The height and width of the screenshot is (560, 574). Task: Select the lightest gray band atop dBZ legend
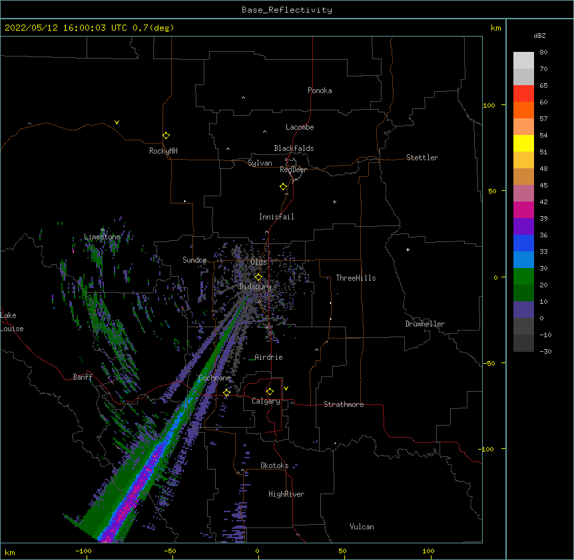click(x=523, y=61)
